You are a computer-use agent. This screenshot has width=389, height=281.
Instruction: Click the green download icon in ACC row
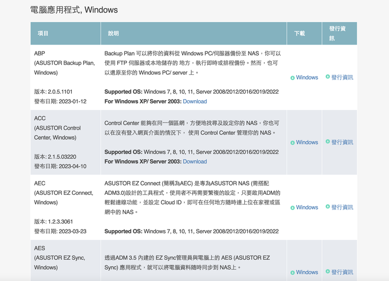[x=292, y=143]
